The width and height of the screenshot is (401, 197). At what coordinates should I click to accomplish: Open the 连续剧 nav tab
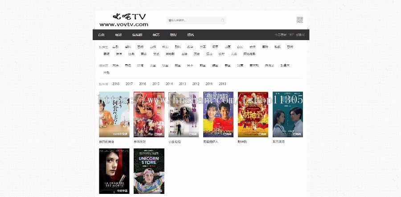pyautogui.click(x=137, y=35)
